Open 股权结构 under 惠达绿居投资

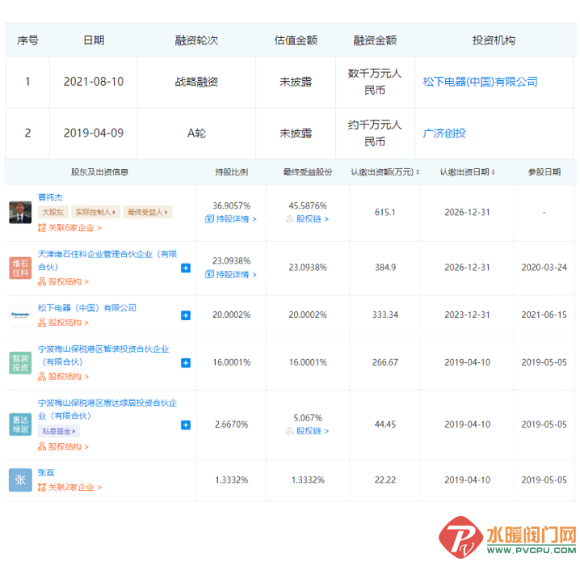coord(69,447)
